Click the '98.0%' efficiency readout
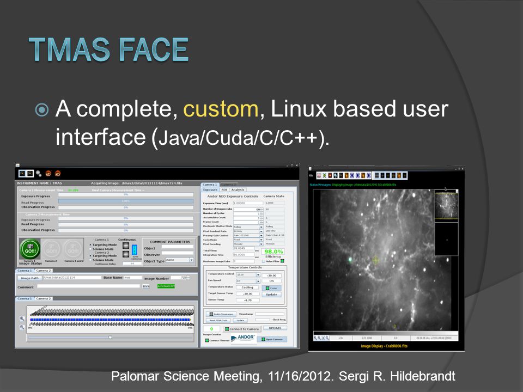Viewport: 523px width, 392px height. pos(273,252)
